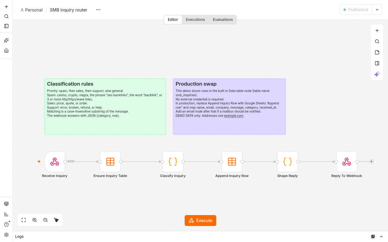The image size is (388, 242).
Task: Open the settings gear icon in the sidebar
Action: (x=6, y=235)
